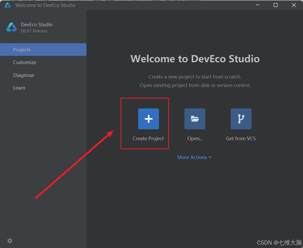This screenshot has height=248, width=303.
Task: Maximize the DevEco Studio window
Action: pos(275,5)
